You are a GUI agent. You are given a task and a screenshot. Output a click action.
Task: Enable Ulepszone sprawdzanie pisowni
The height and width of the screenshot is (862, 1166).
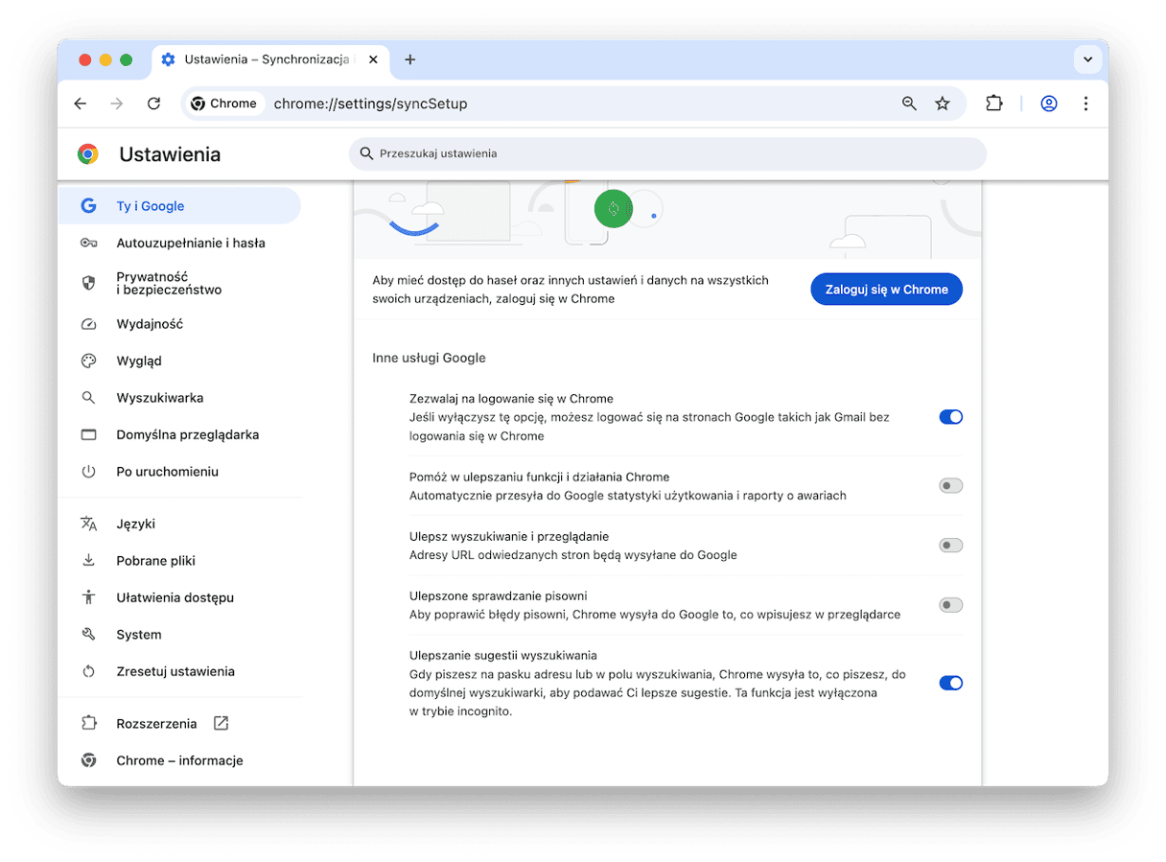pos(950,605)
